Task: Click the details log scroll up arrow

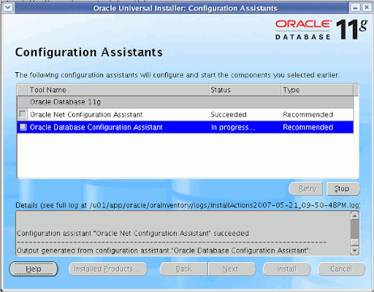Action: (354, 216)
